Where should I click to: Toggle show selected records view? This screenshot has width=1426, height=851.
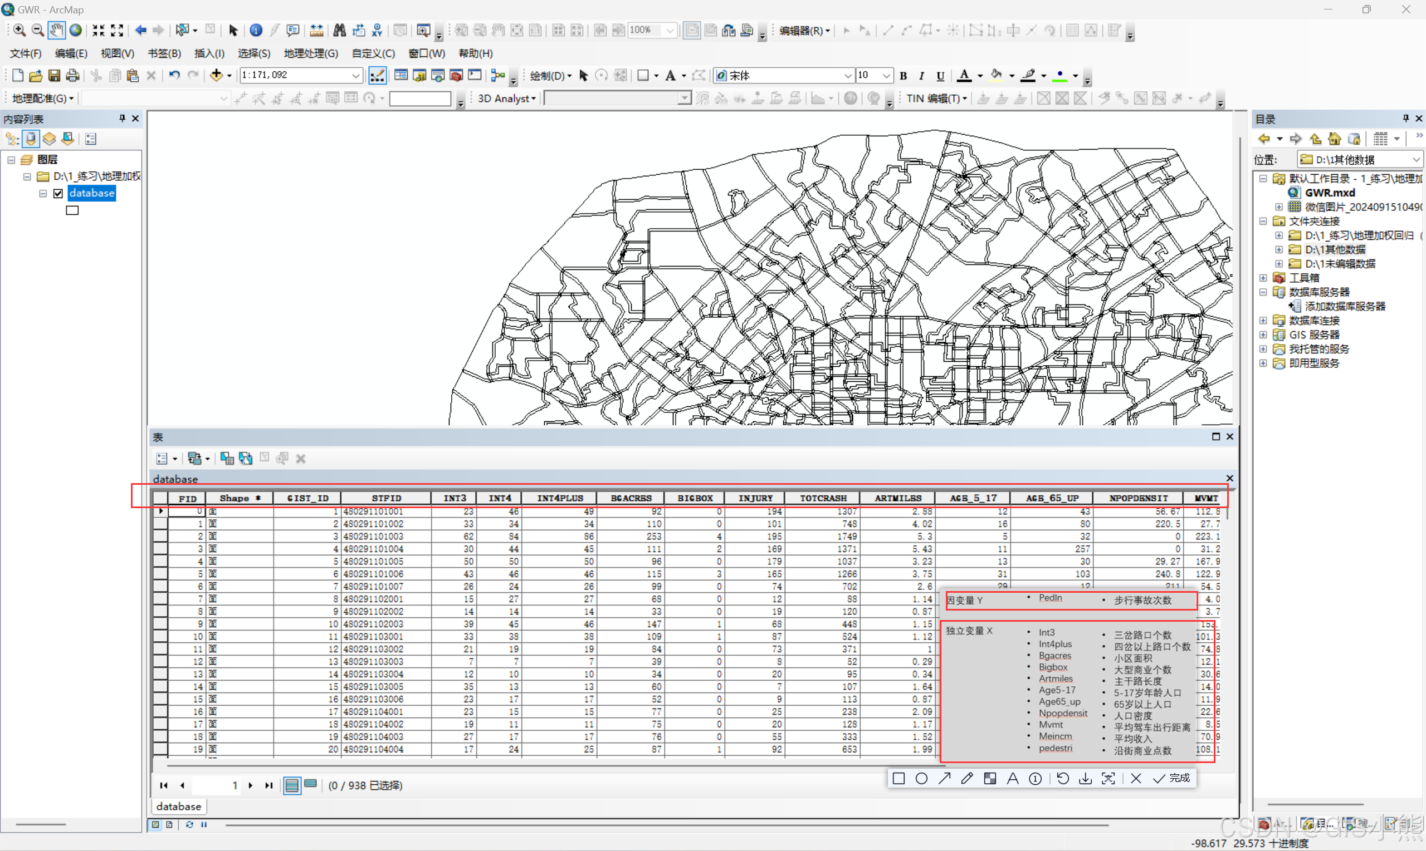[x=310, y=784]
